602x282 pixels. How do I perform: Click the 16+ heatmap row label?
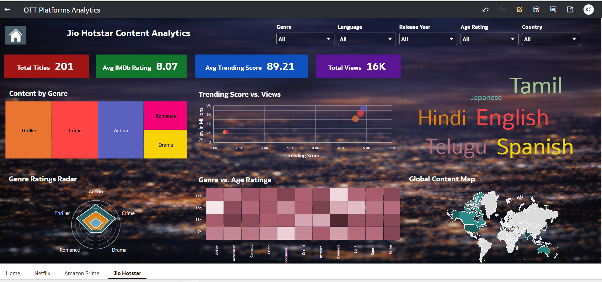(x=198, y=208)
